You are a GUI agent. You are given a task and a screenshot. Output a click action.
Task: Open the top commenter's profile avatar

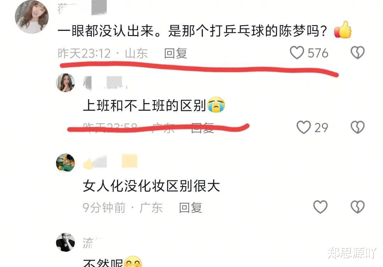point(32,17)
